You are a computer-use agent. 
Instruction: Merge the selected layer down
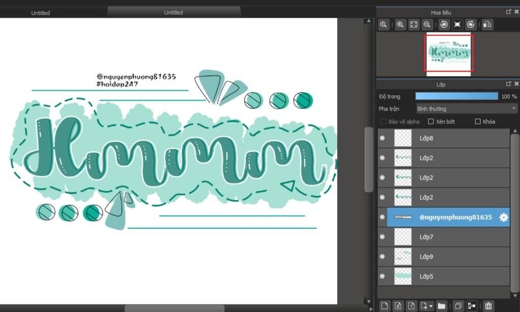click(x=472, y=306)
